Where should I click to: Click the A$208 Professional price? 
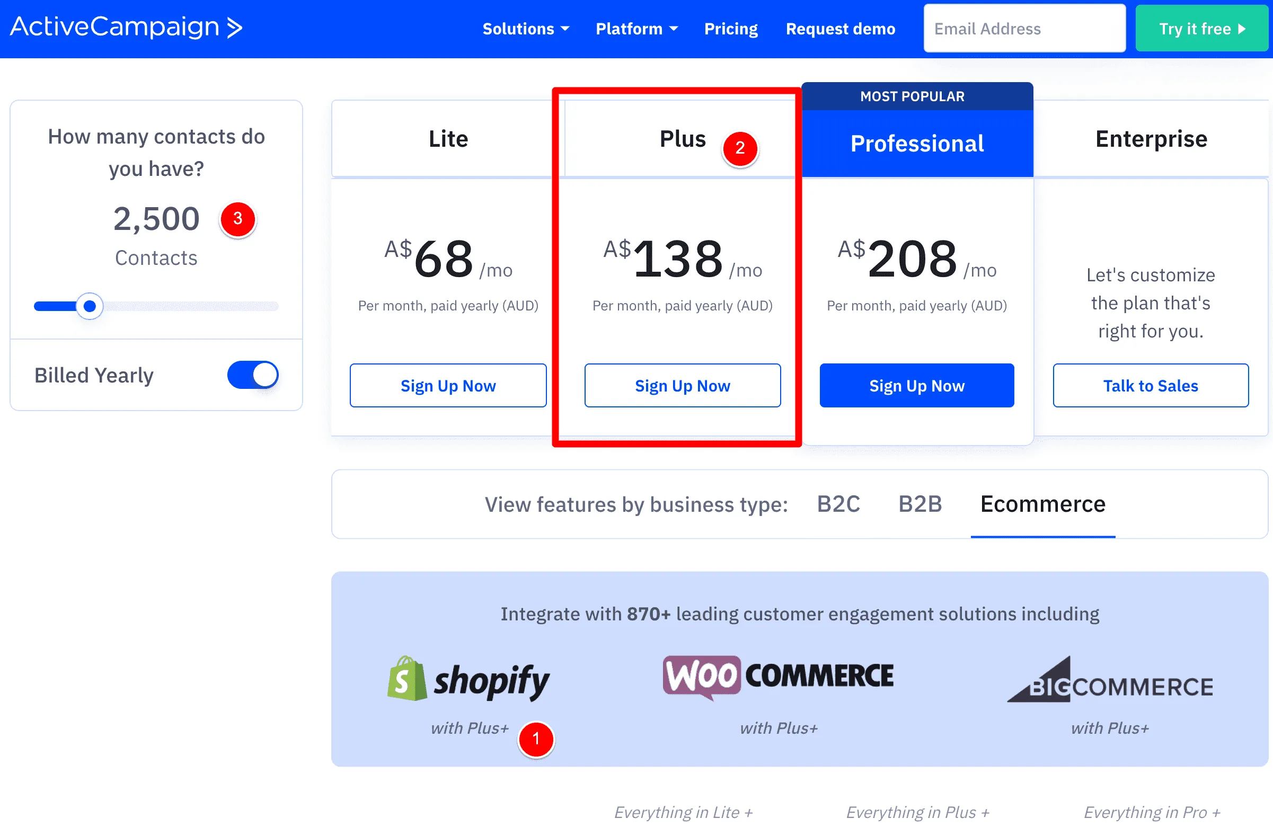(x=917, y=259)
